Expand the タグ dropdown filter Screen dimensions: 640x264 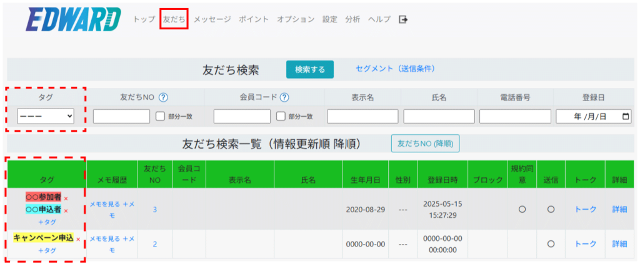(46, 116)
